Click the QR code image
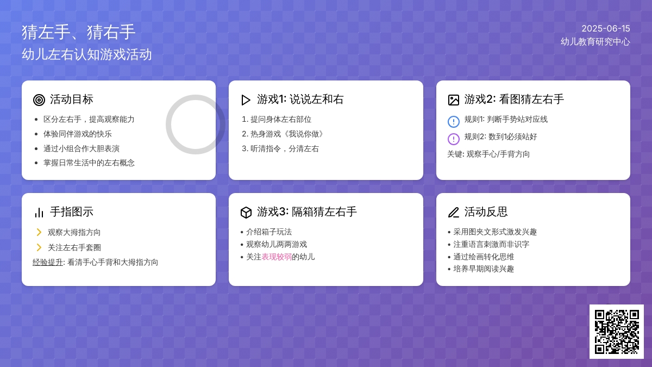This screenshot has width=652, height=367. point(617,332)
